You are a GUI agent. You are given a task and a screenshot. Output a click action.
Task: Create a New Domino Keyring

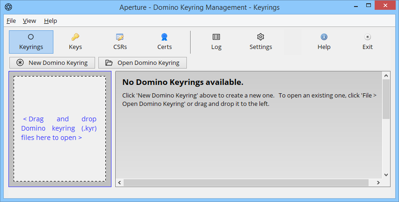pos(52,63)
